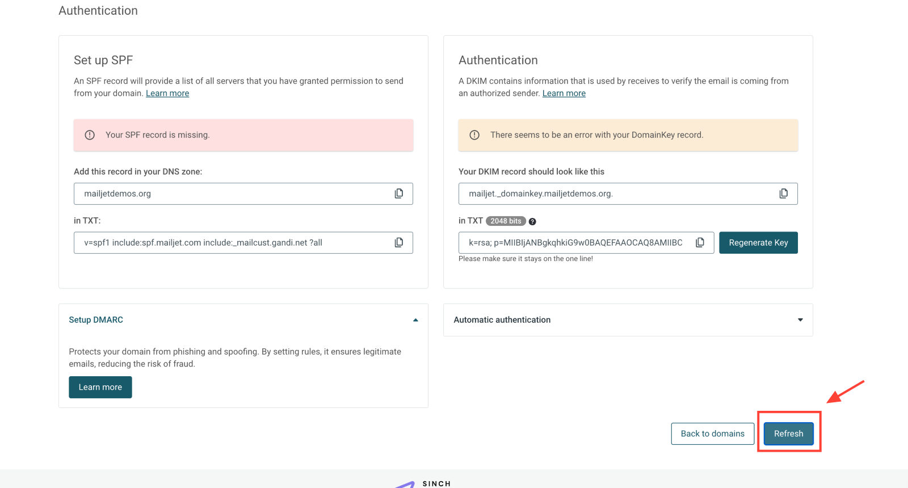Select the mailjet._domainkey record field
The height and width of the screenshot is (488, 908).
(x=628, y=193)
